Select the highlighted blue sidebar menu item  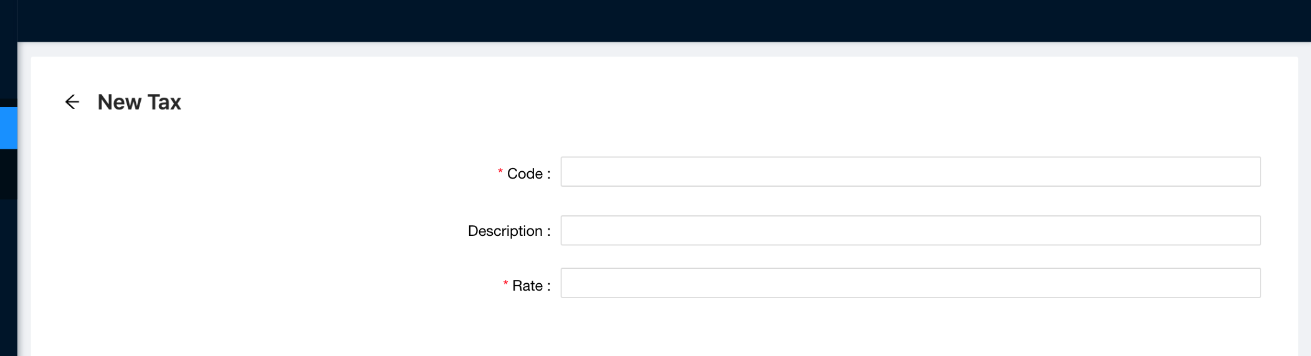click(8, 128)
